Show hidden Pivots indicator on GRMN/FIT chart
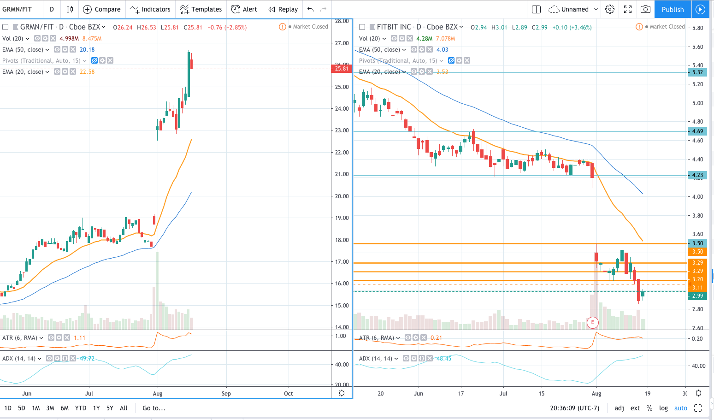This screenshot has width=714, height=420. click(x=94, y=60)
